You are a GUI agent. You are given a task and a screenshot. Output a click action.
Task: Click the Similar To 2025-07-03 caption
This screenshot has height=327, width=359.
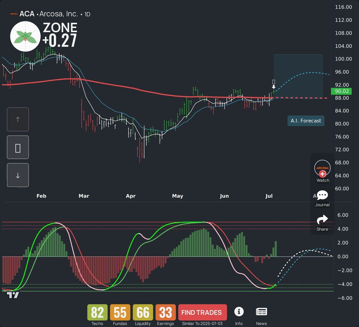click(x=202, y=324)
